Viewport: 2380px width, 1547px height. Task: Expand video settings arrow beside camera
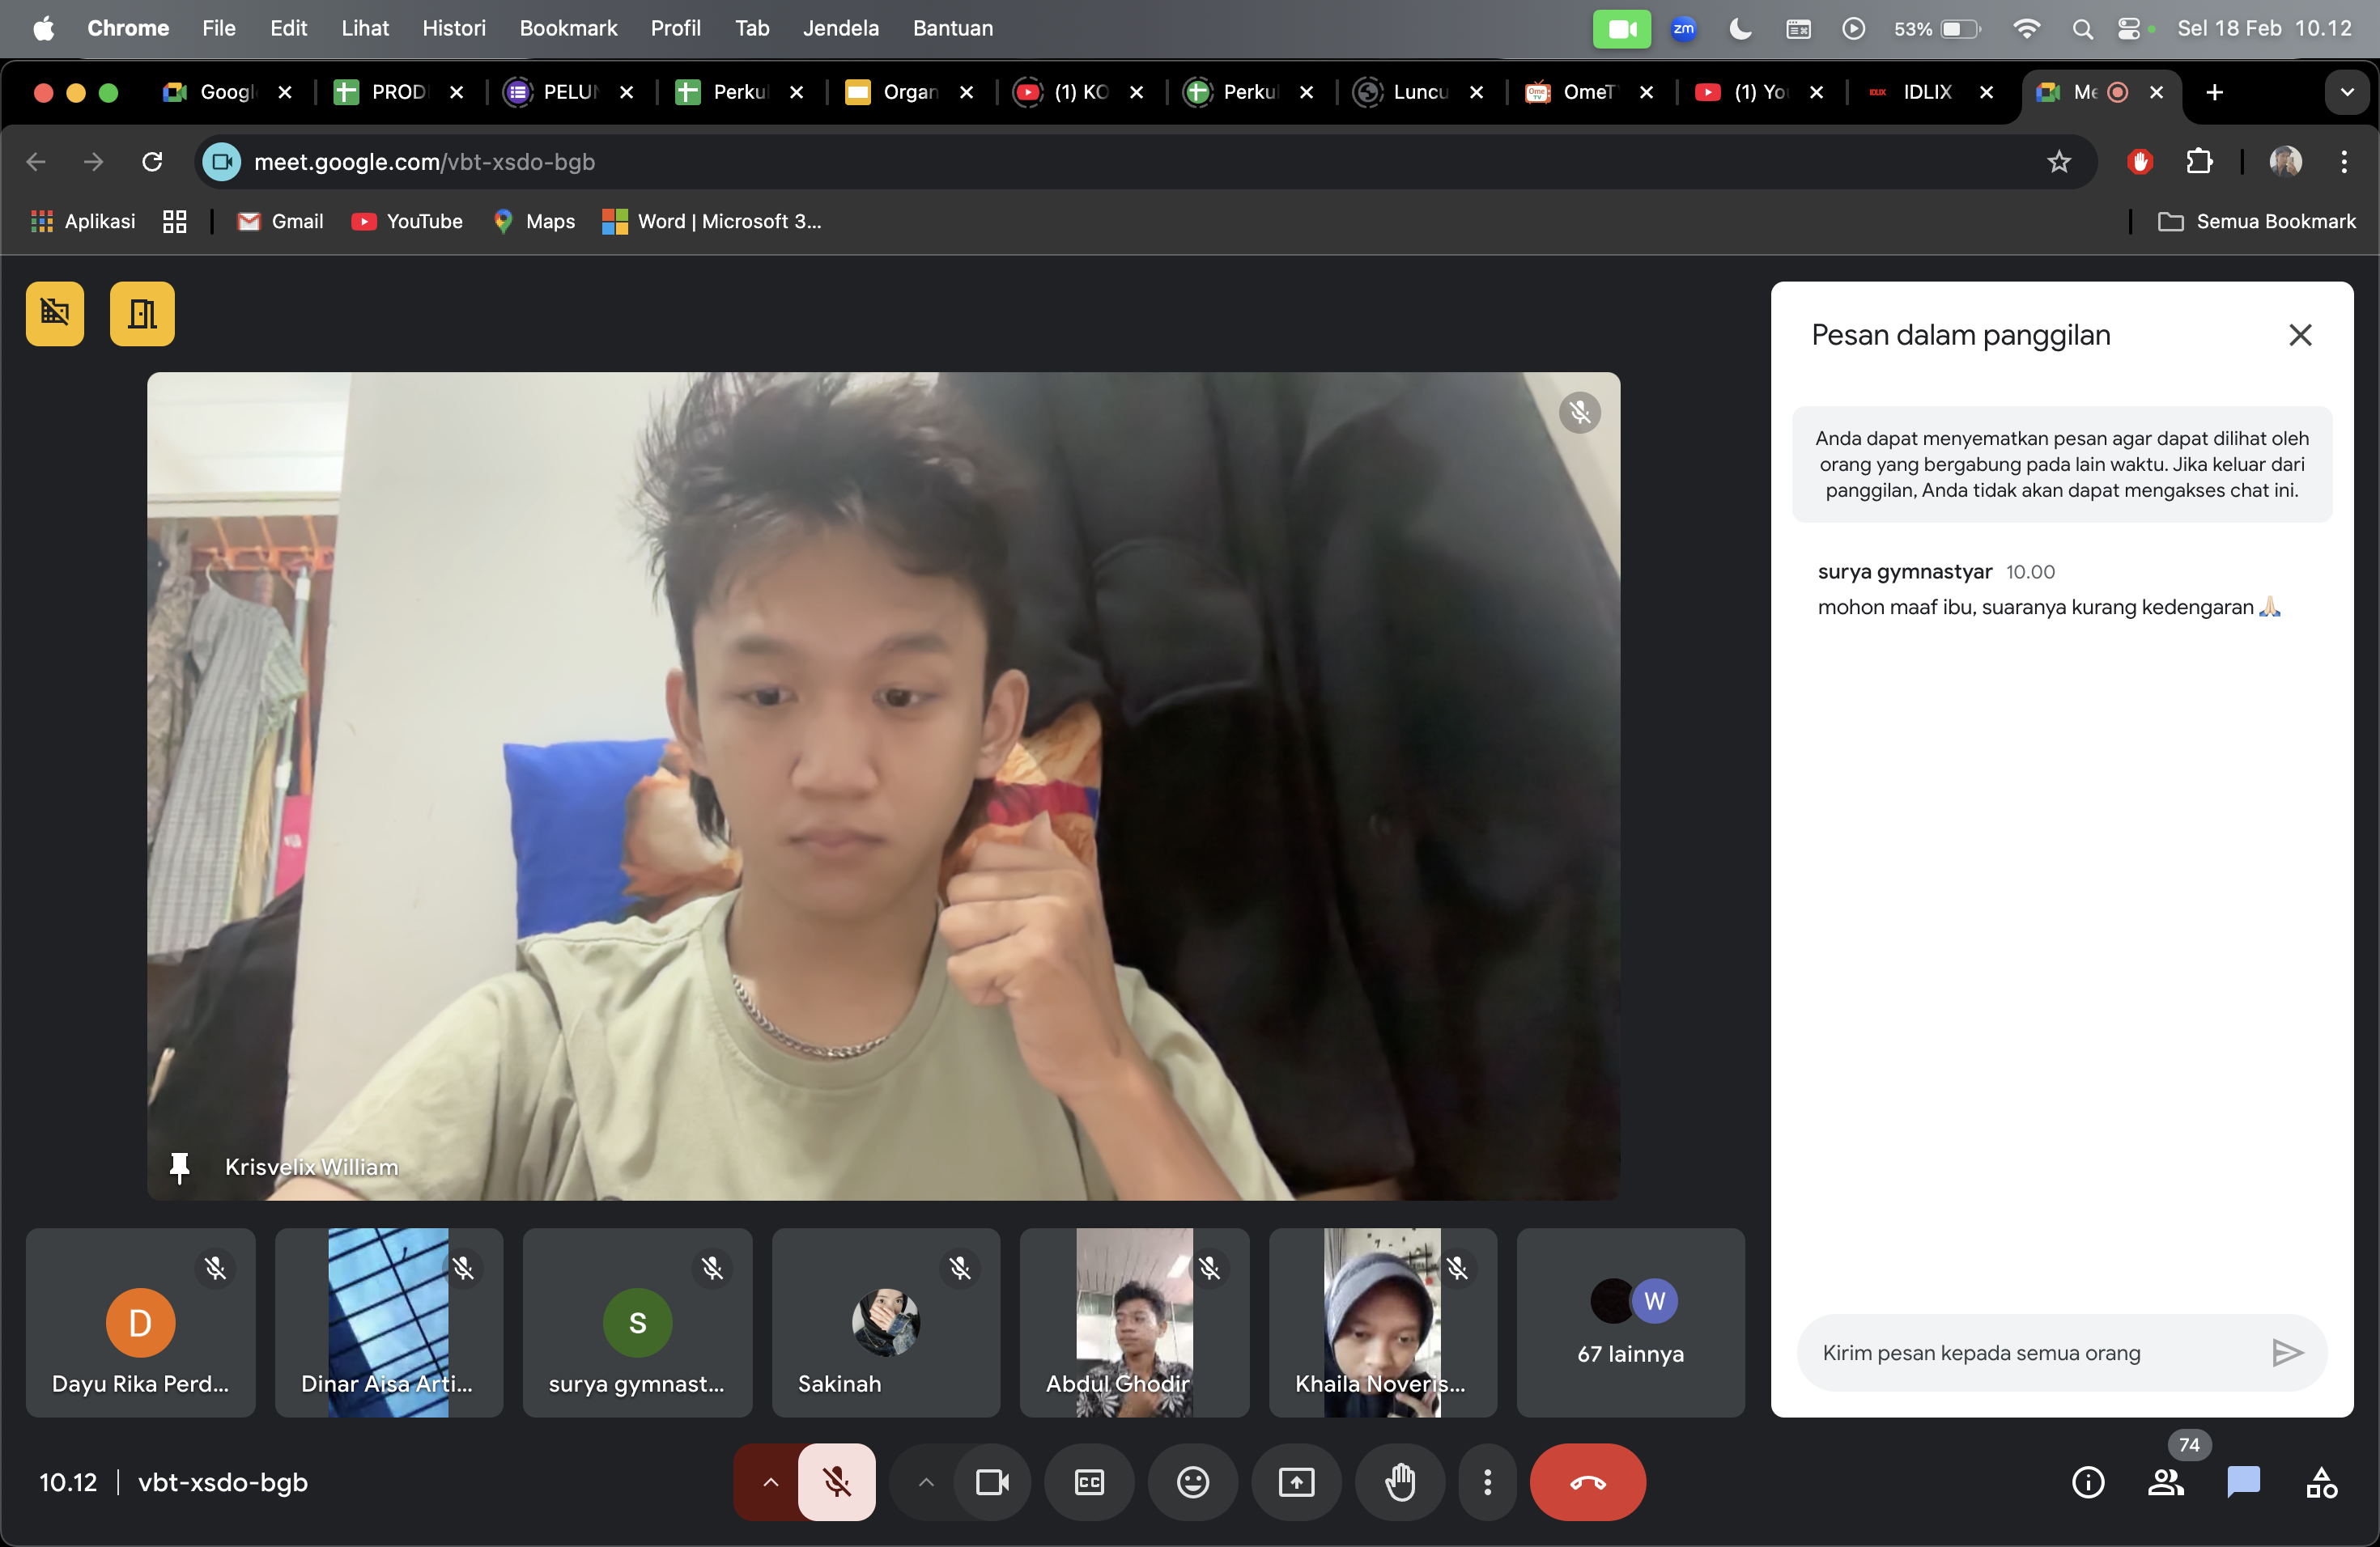[x=926, y=1482]
